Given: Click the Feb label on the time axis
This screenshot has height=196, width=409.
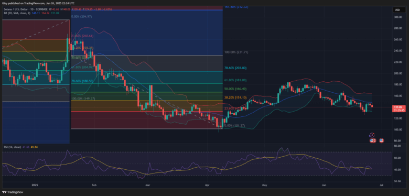Looking at the screenshot, I should coord(94,185).
